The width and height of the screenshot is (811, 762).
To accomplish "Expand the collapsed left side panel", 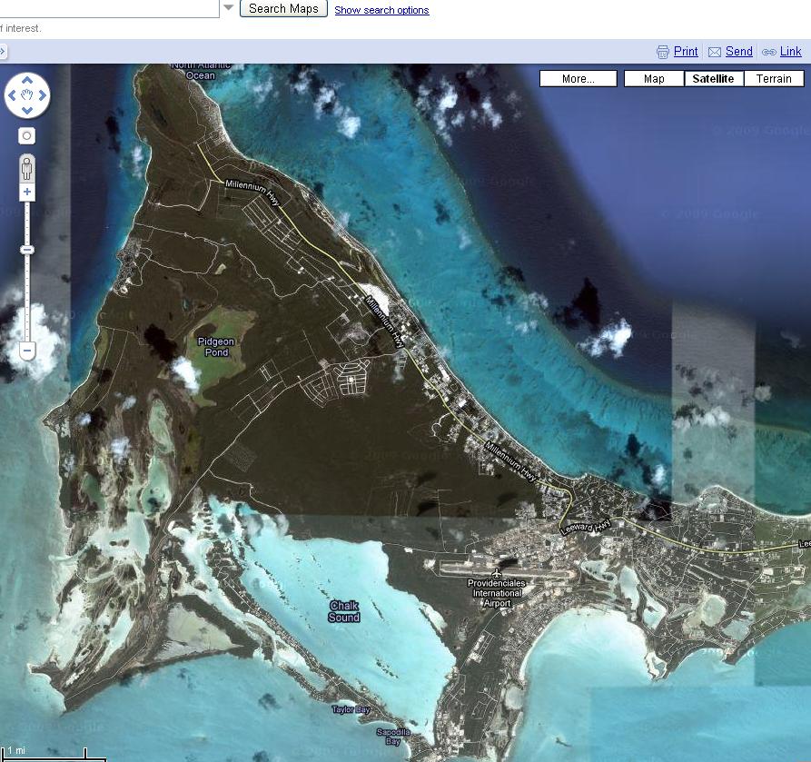I will (3, 52).
